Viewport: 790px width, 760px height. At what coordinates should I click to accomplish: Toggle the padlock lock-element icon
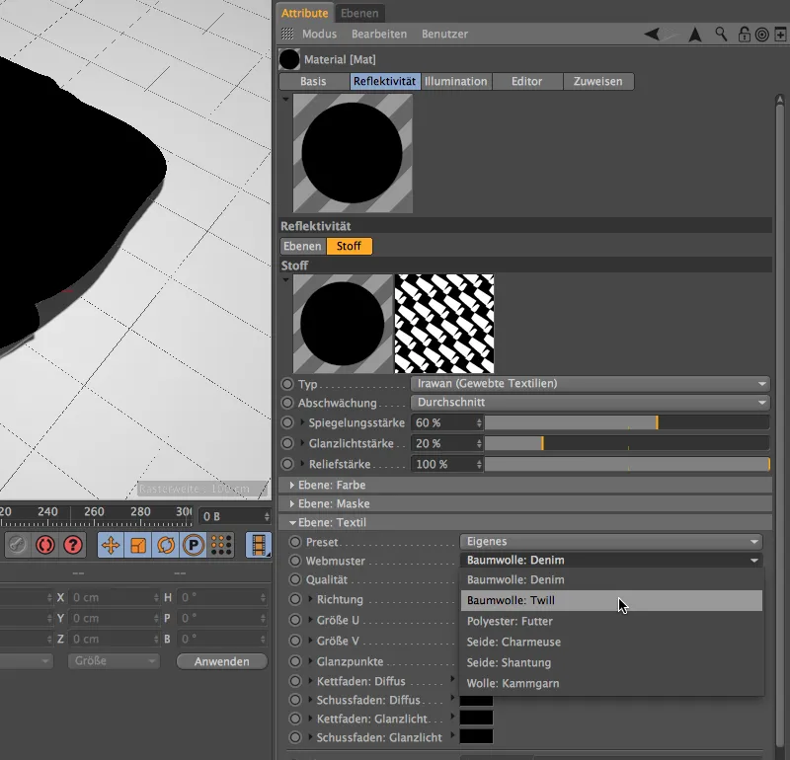point(744,35)
